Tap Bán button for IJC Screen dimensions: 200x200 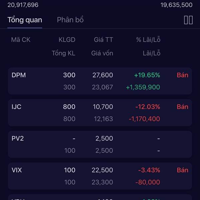182,107
